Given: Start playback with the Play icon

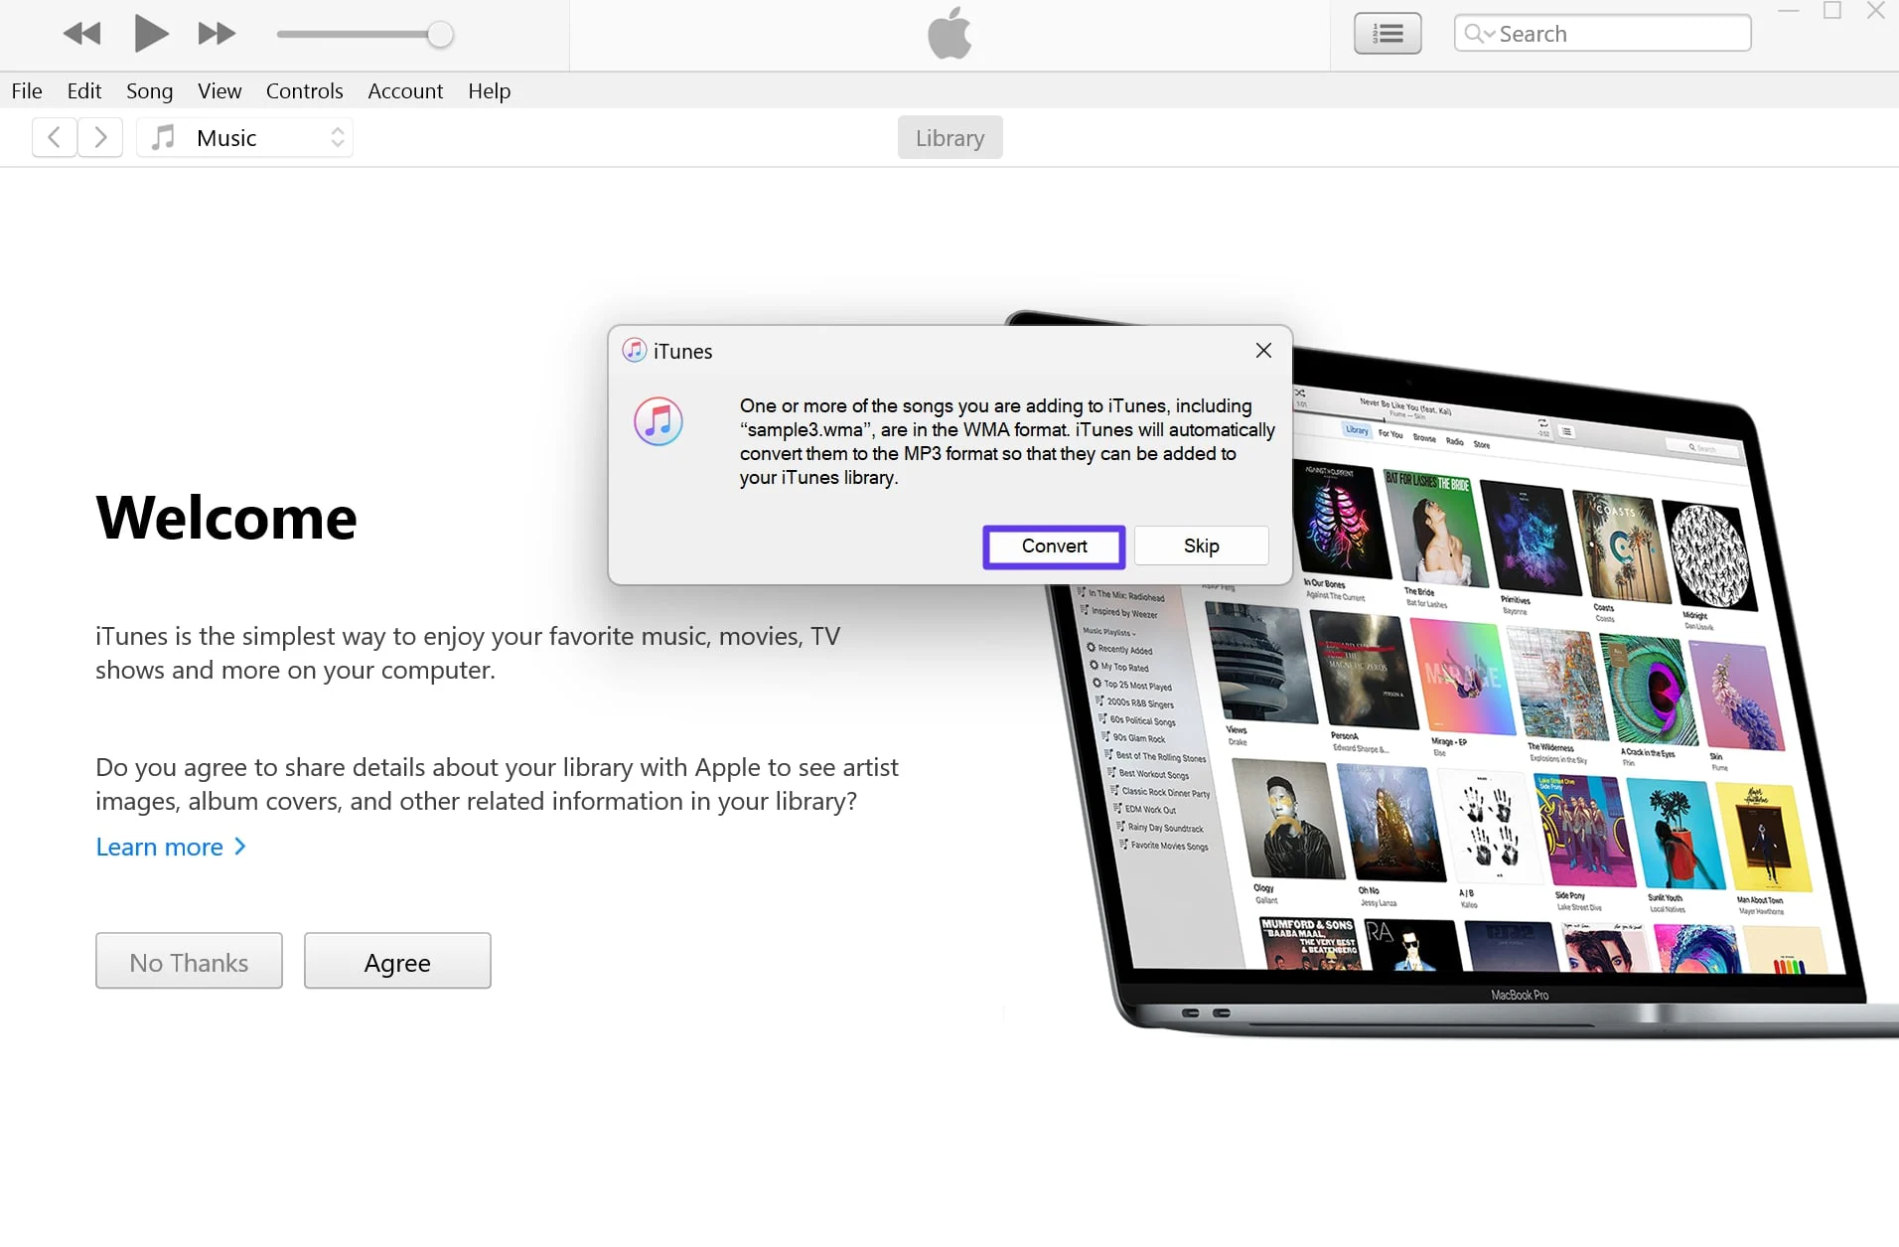Looking at the screenshot, I should coord(151,34).
